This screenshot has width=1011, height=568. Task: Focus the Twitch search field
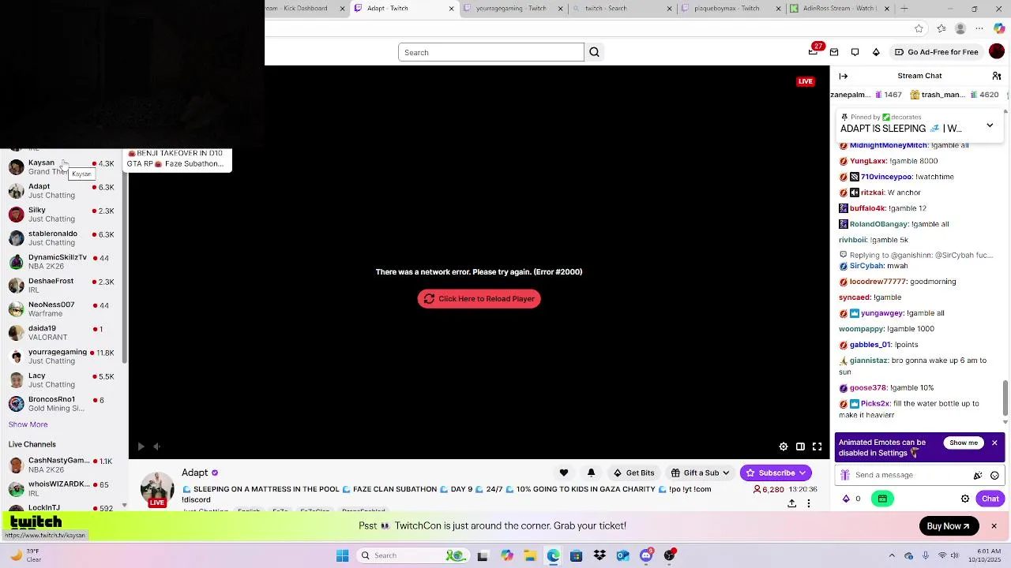[x=491, y=52]
